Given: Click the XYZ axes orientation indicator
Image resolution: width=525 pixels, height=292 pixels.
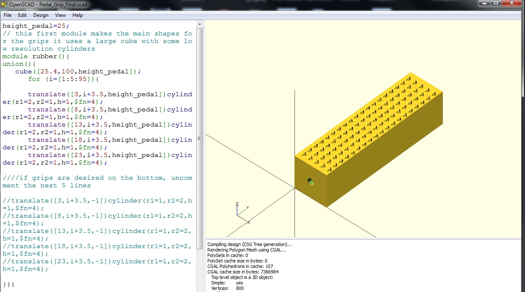Looking at the screenshot, I should click(x=241, y=212).
